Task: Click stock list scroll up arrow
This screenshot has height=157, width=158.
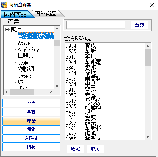Action: [148, 46]
